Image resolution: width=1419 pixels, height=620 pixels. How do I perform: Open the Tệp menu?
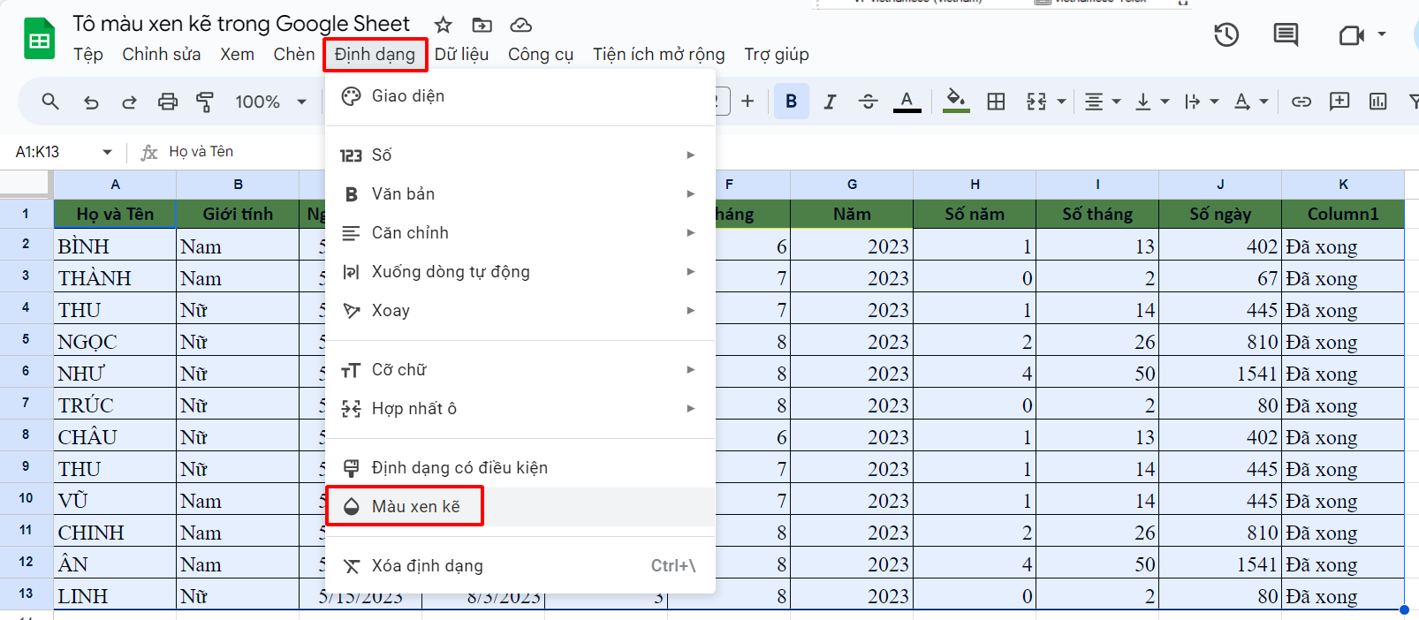87,55
